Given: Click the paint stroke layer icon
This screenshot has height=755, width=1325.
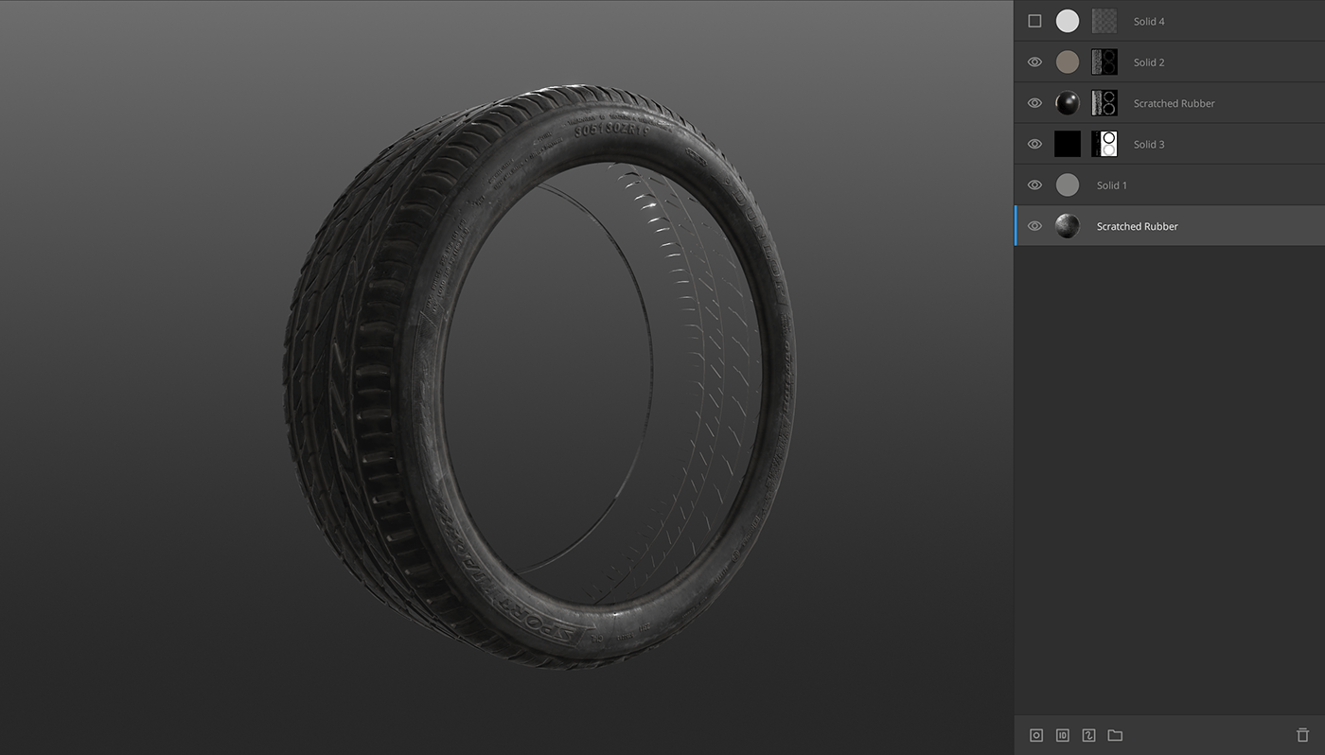Looking at the screenshot, I should [1088, 735].
